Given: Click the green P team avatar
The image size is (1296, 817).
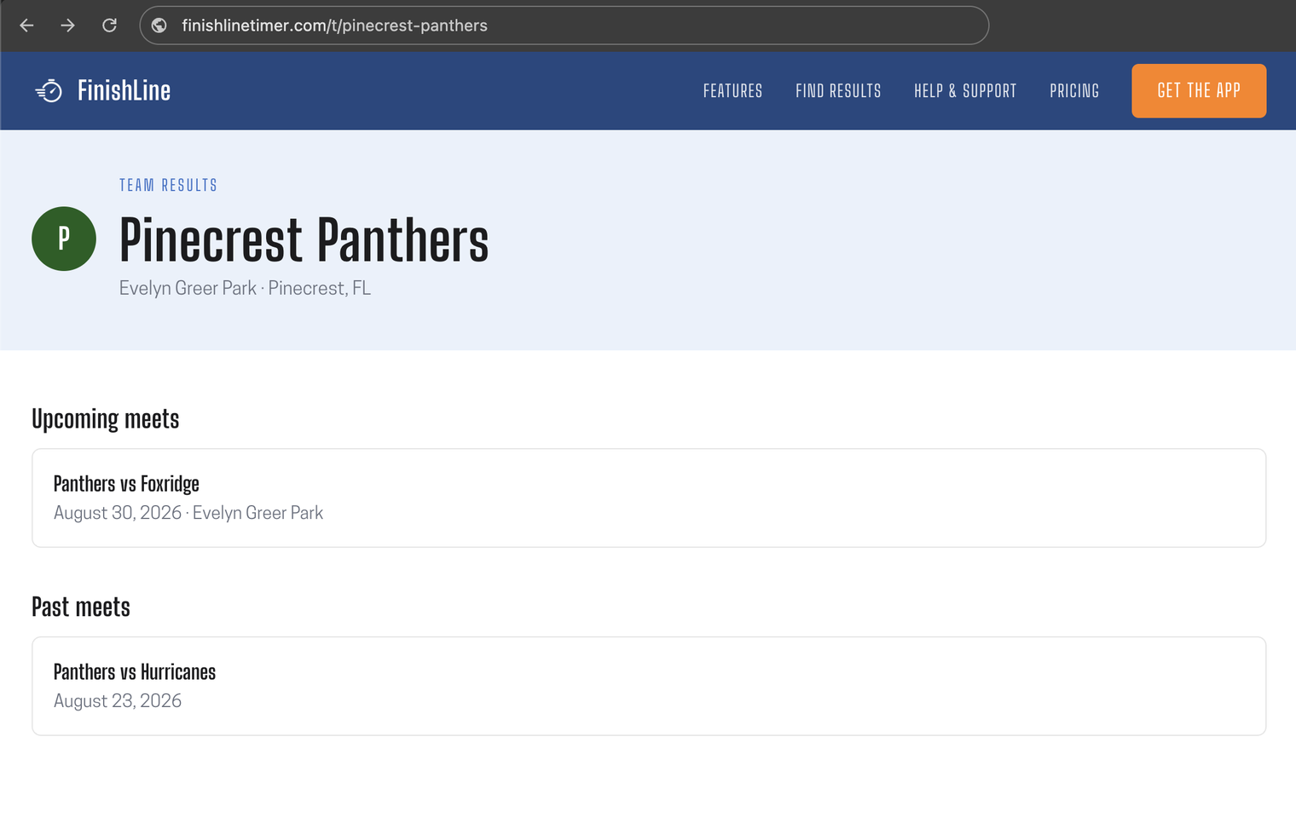Looking at the screenshot, I should click(x=64, y=239).
